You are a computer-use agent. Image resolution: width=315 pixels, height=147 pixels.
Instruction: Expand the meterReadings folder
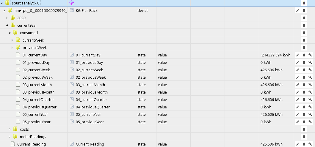pyautogui.click(x=10, y=137)
